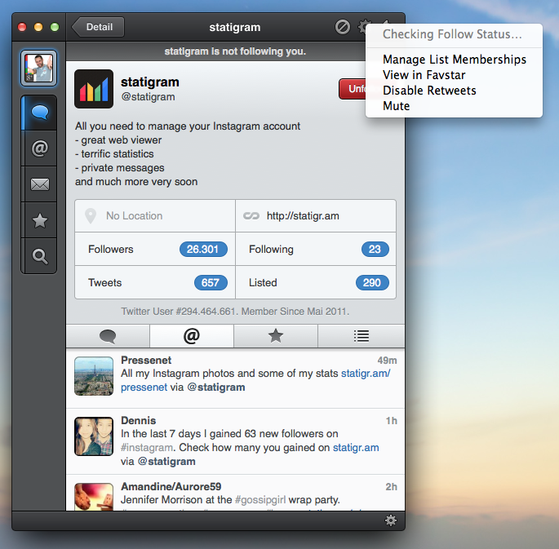Image resolution: width=559 pixels, height=549 pixels.
Task: Click the Followers count 26.301
Action: point(203,249)
